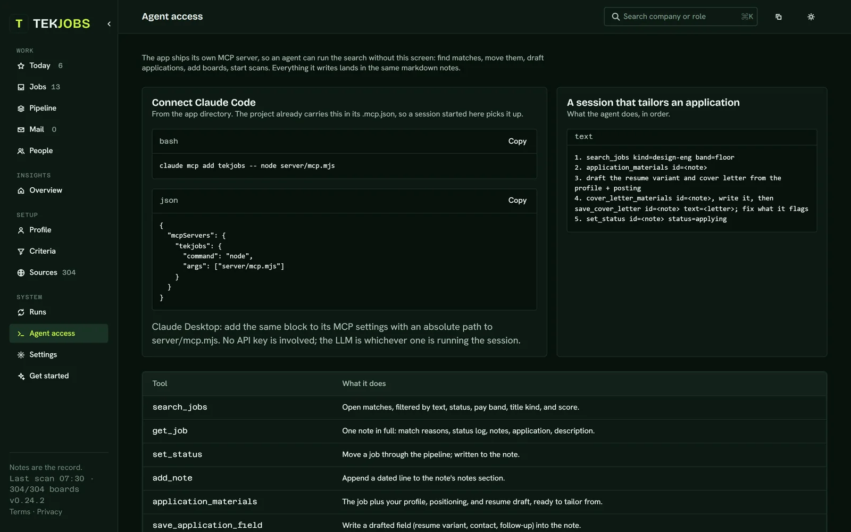Image resolution: width=851 pixels, height=532 pixels.
Task: Click the ⌘K shortcut hint
Action: click(747, 16)
